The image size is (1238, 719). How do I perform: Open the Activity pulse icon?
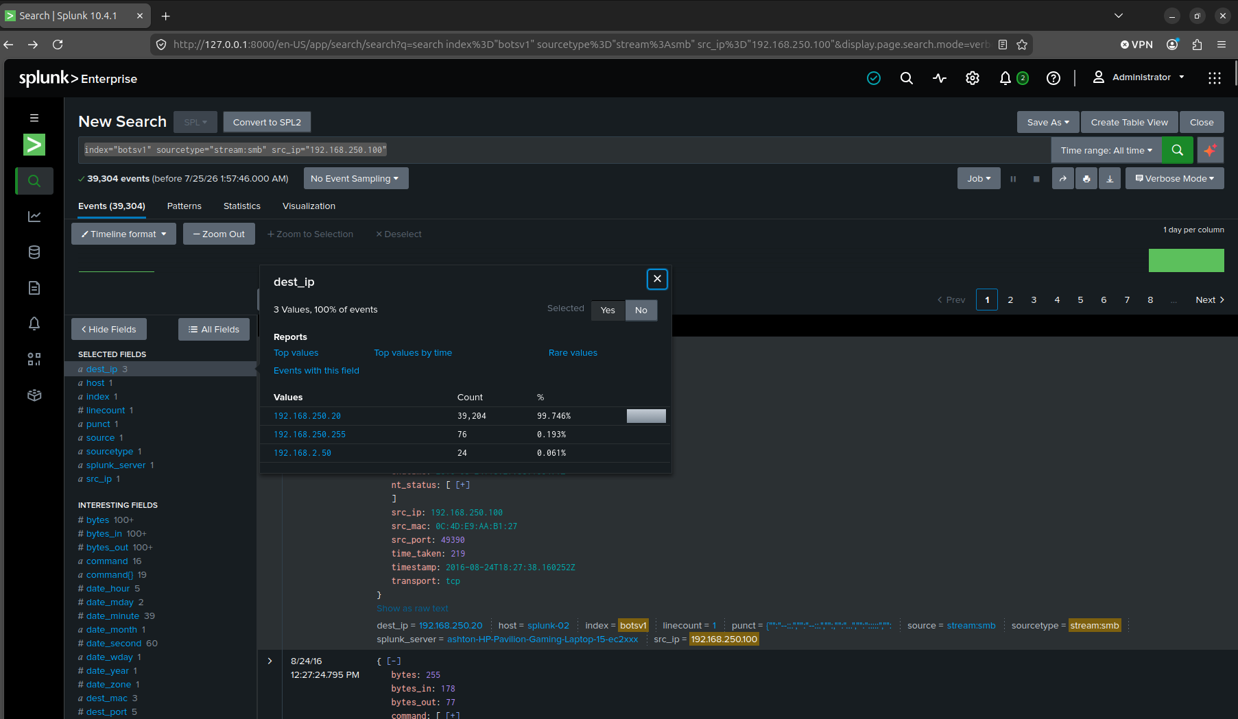click(940, 78)
